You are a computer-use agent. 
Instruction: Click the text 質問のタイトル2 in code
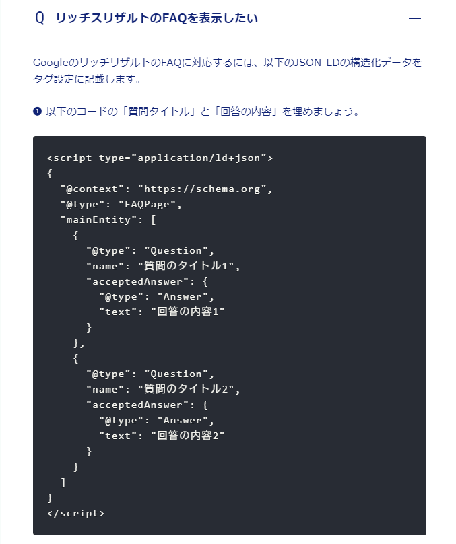point(186,389)
